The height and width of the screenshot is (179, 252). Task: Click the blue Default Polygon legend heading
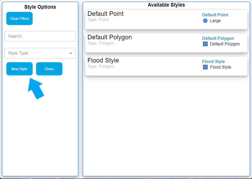pyautogui.click(x=218, y=38)
